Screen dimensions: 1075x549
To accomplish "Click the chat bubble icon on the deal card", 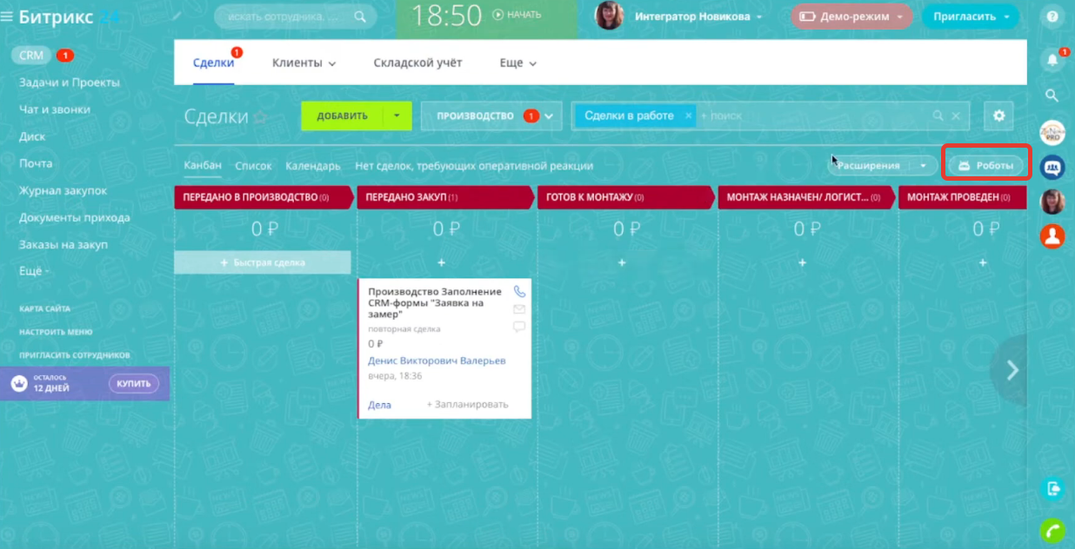I will (x=519, y=327).
